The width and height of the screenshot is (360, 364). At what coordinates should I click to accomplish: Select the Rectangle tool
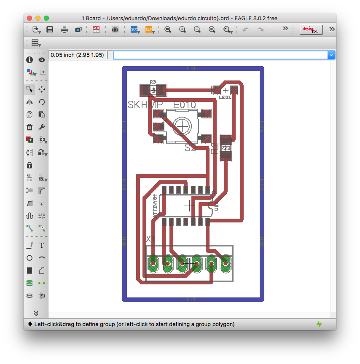[30, 270]
